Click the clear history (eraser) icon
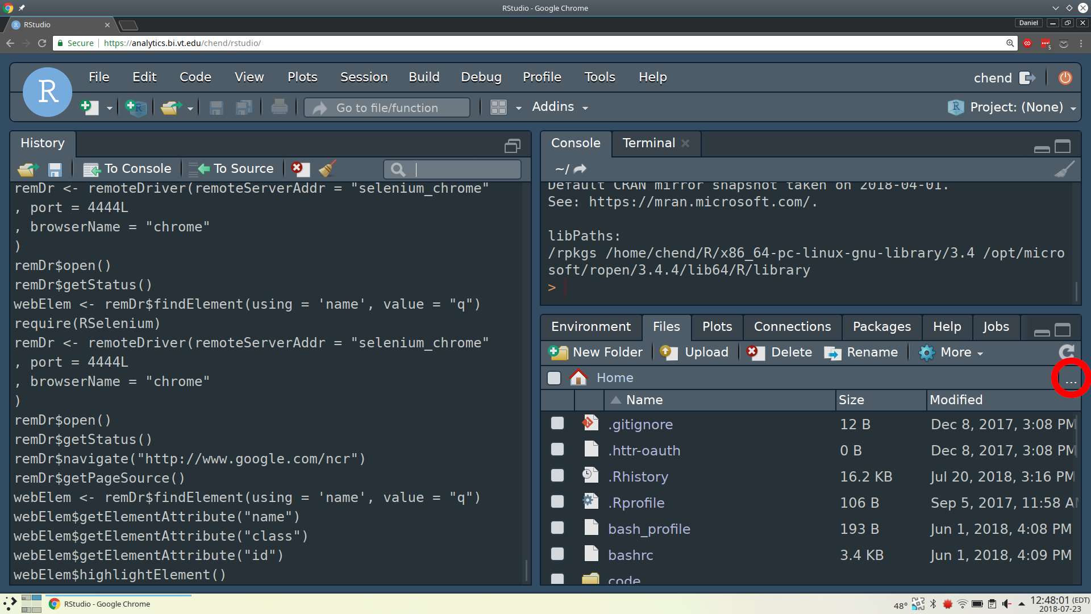1091x614 pixels. coord(328,168)
